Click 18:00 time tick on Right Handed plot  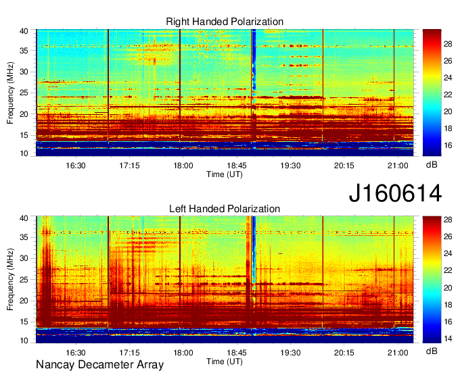tap(183, 166)
